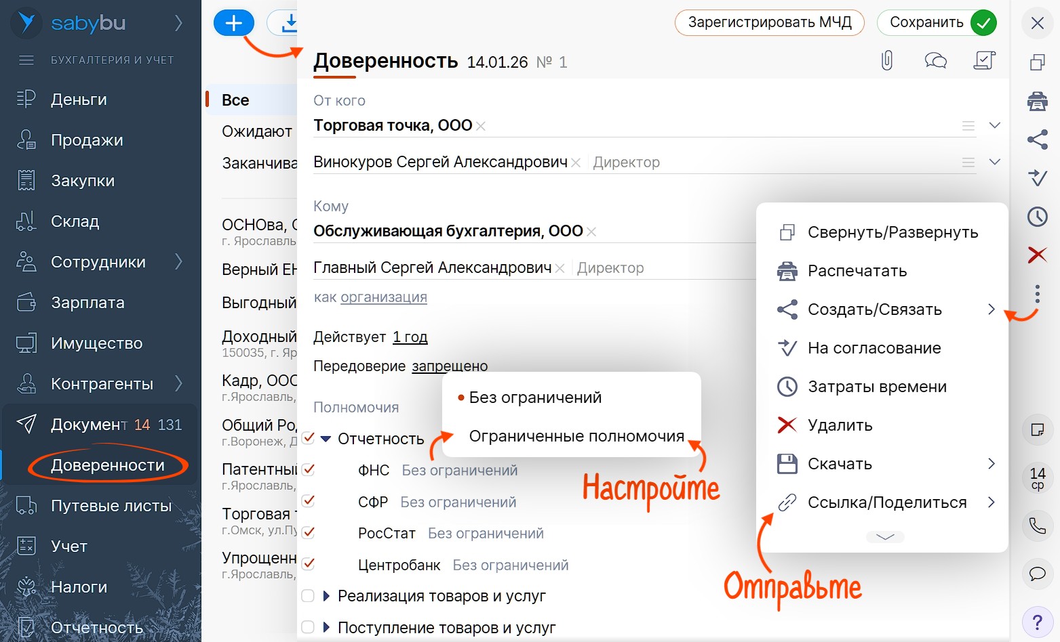1060x642 pixels.
Task: Open Доверенности in the left sidebar
Action: click(x=108, y=465)
